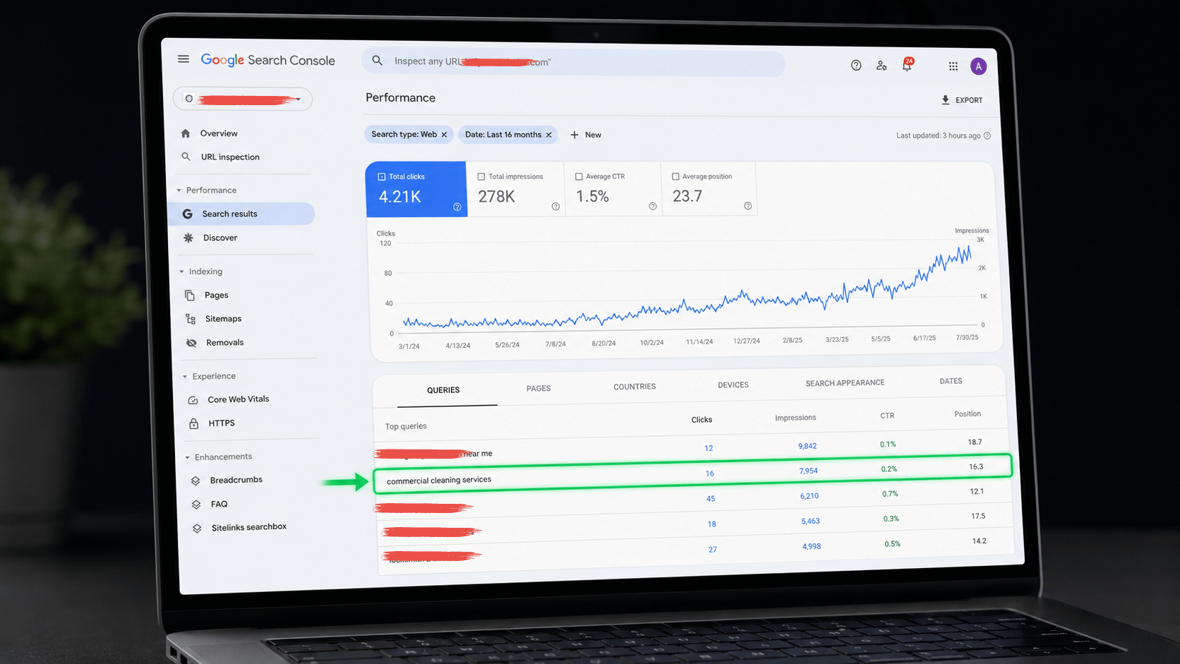1180x664 pixels.
Task: Click help icon on Total clicks card
Action: 457,207
